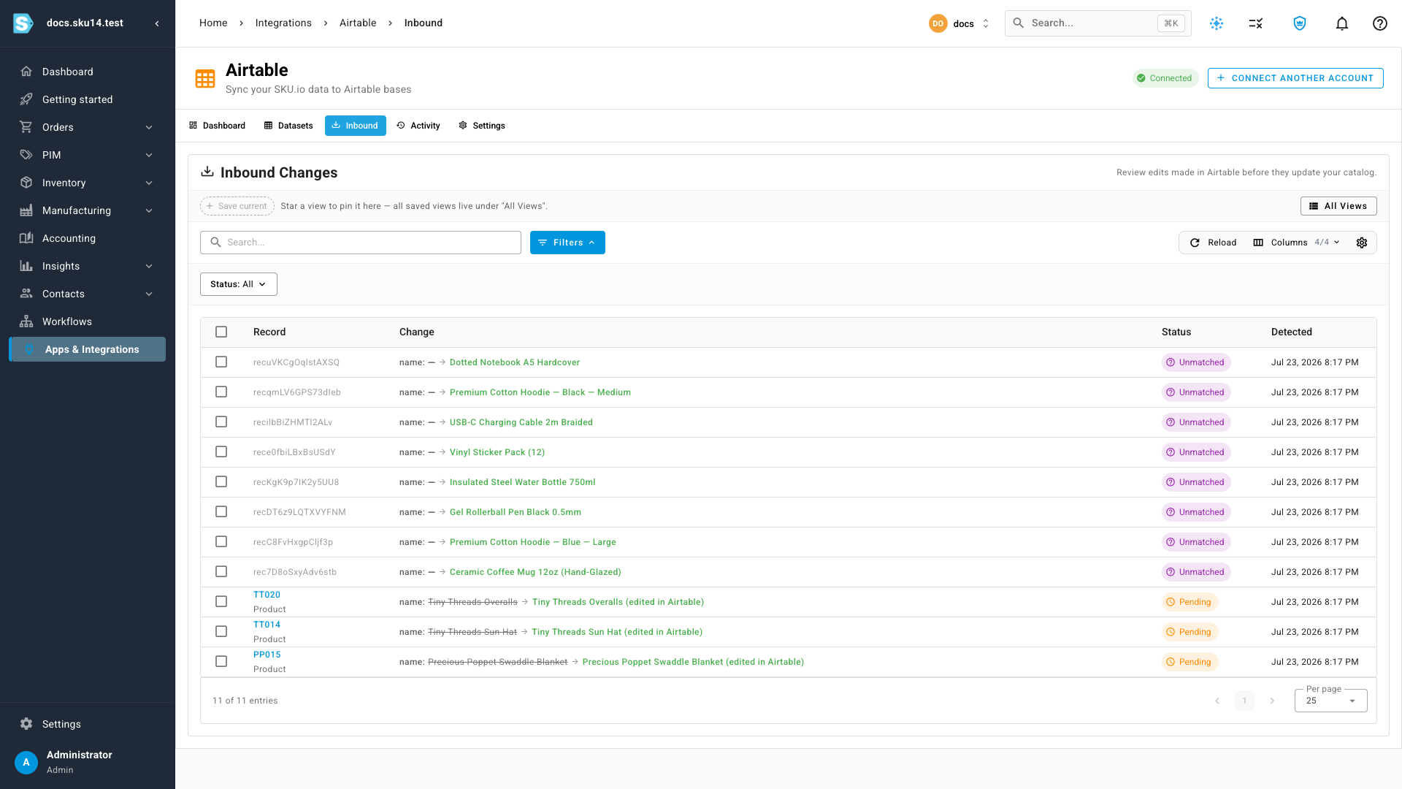1402x789 pixels.
Task: Open the checklist tasks icon in the header
Action: (x=1256, y=23)
